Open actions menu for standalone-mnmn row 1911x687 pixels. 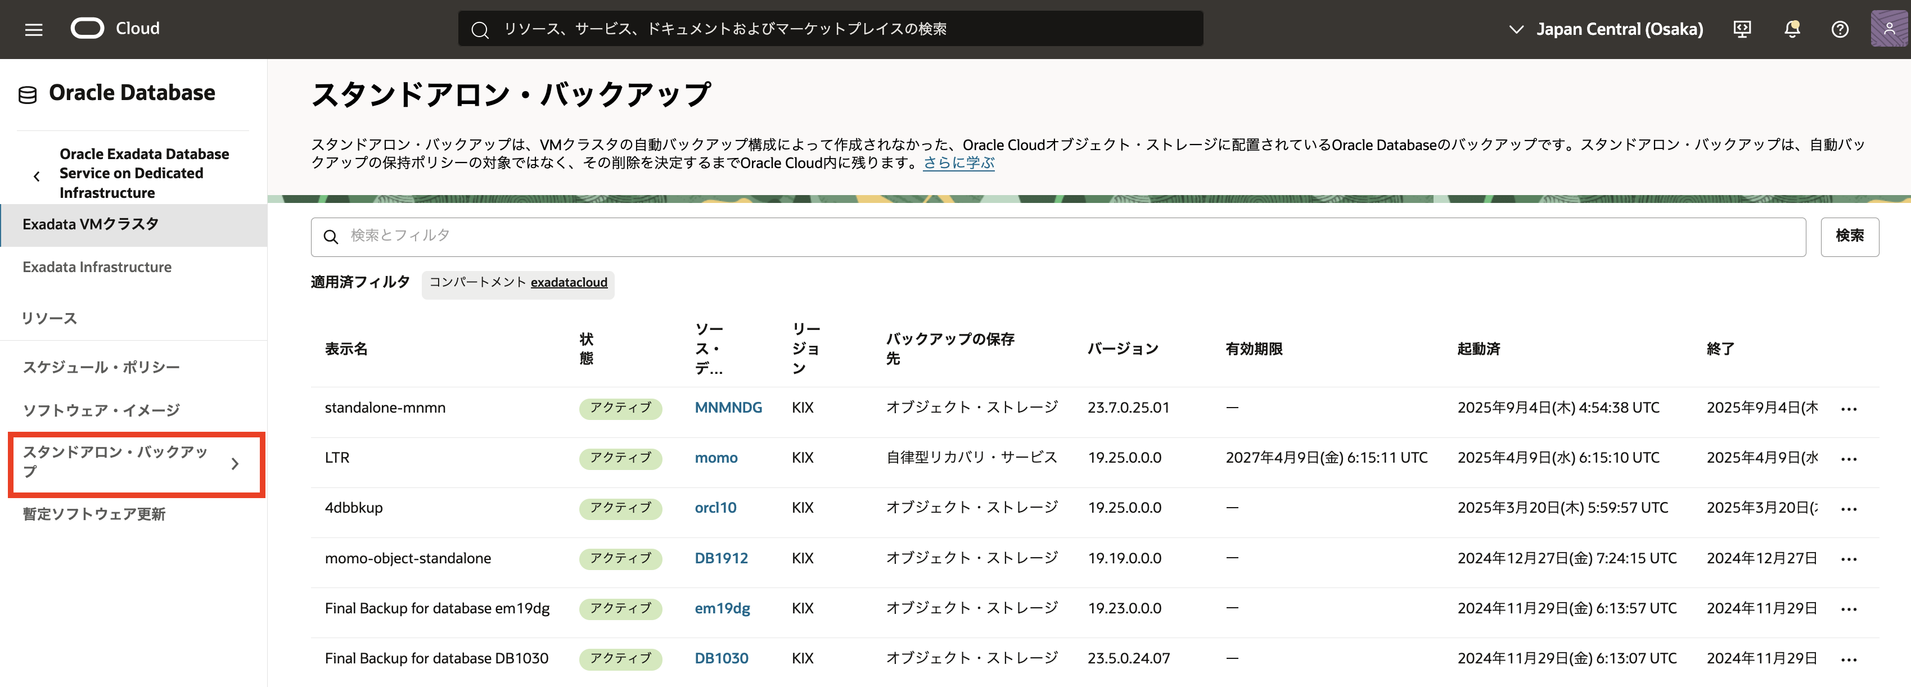point(1848,409)
